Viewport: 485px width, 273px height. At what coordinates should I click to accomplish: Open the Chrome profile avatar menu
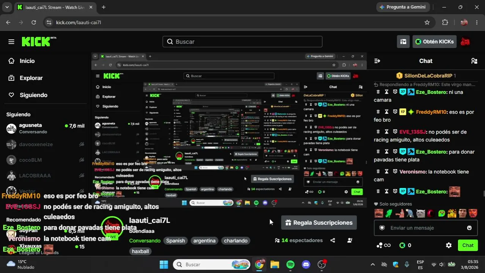[464, 22]
